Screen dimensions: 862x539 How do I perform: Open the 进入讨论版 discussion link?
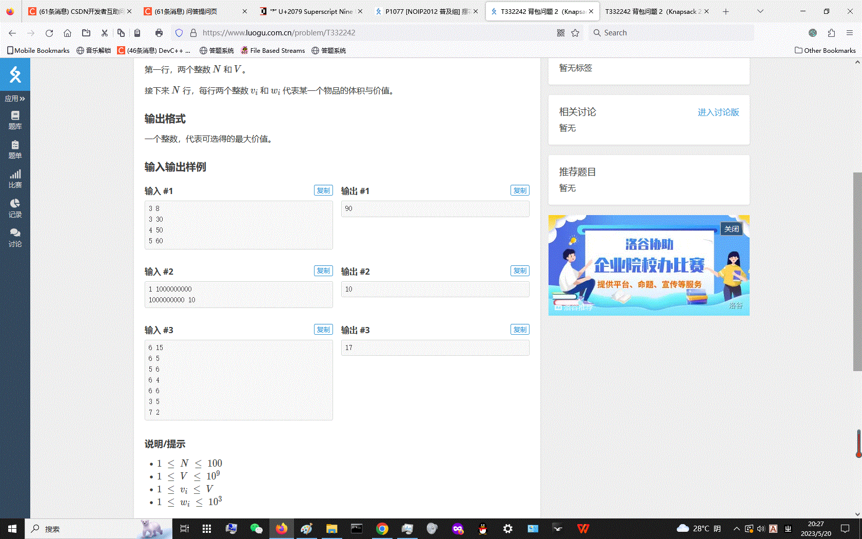tap(718, 112)
